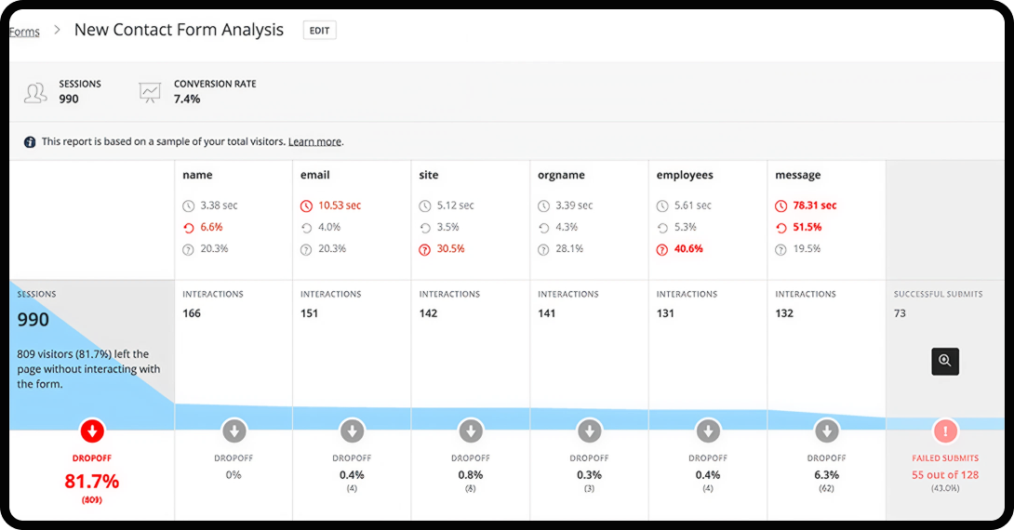The image size is (1014, 530).
Task: Click the clock icon for the site field
Action: 425,206
